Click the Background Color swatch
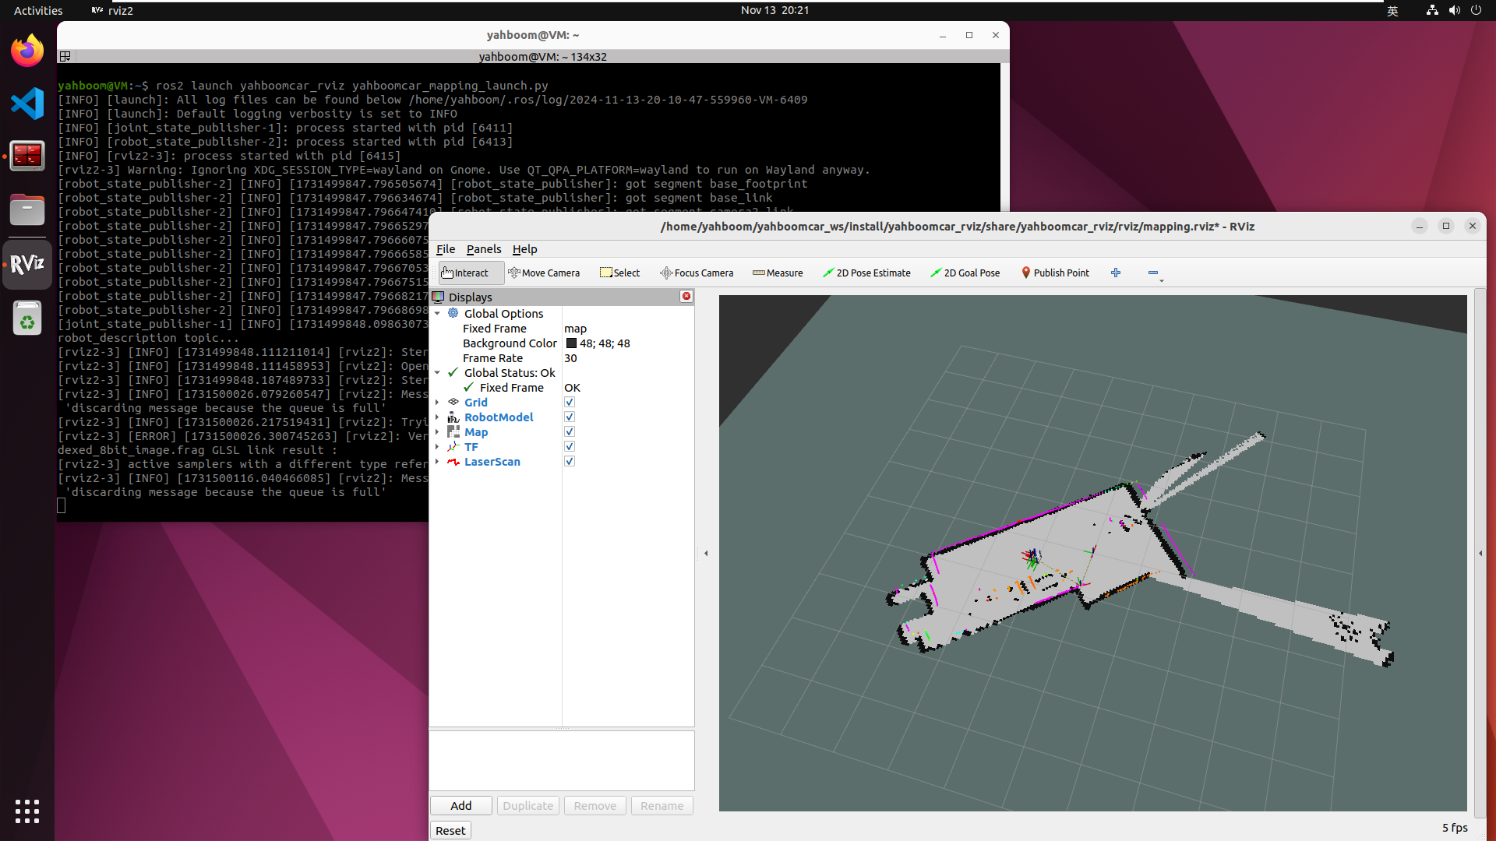This screenshot has width=1496, height=841. click(571, 343)
